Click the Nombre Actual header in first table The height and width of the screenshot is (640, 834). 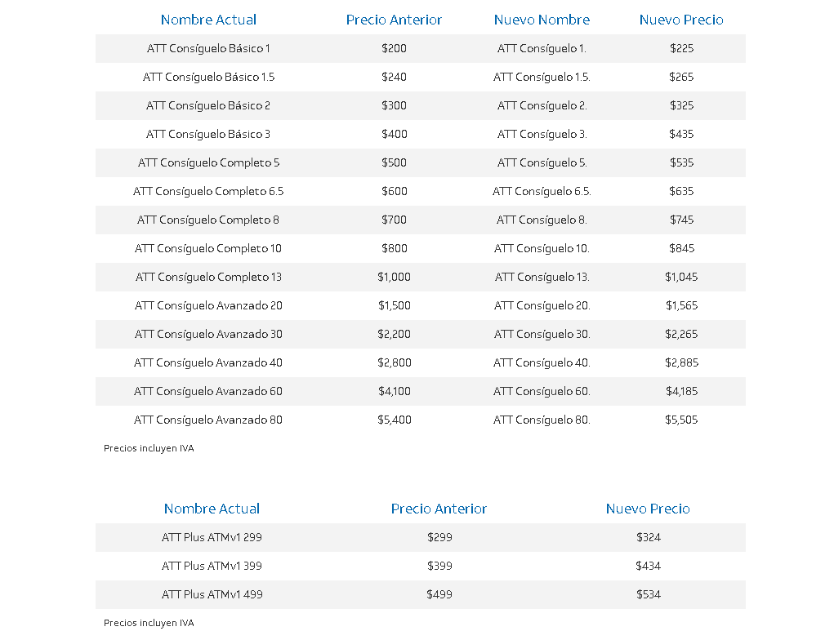click(x=208, y=20)
